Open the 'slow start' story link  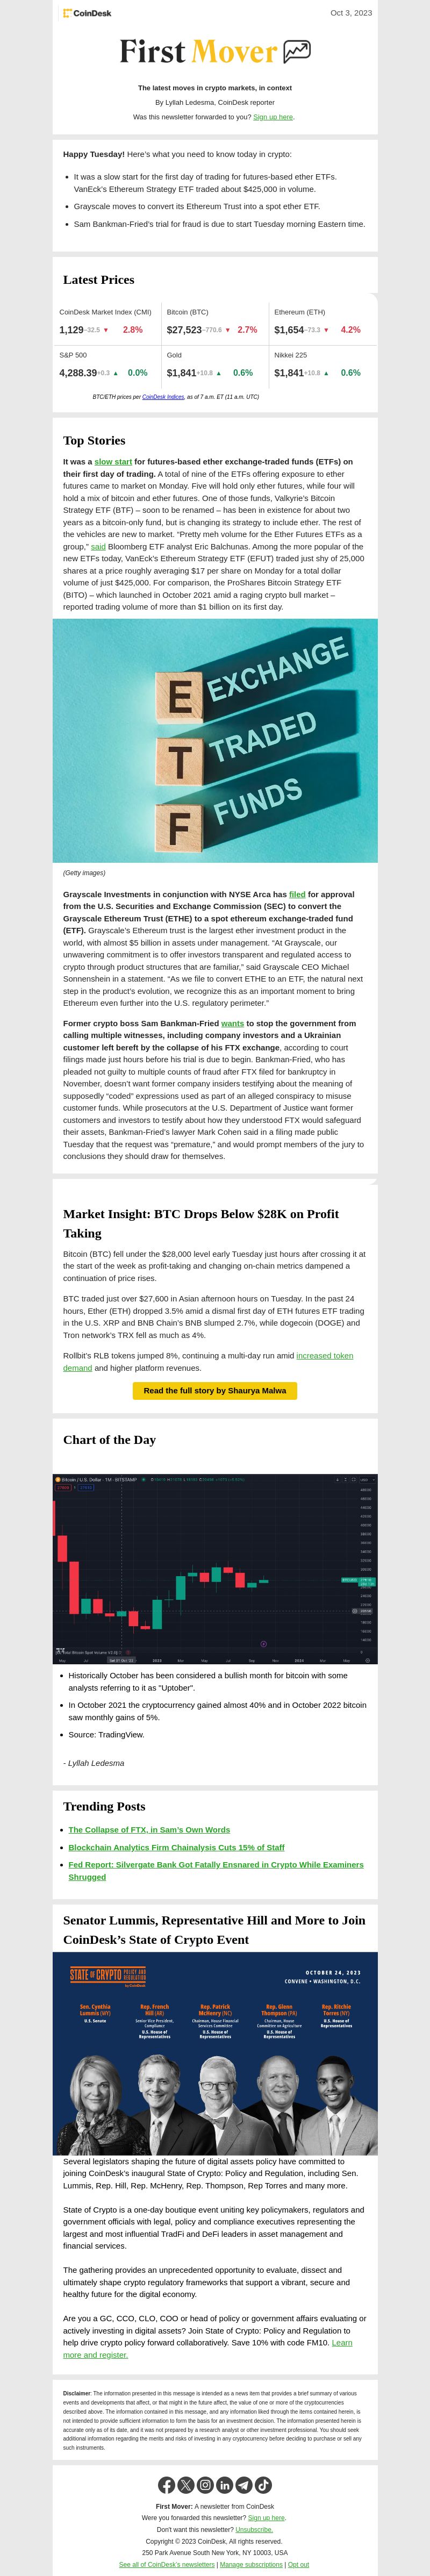(113, 462)
